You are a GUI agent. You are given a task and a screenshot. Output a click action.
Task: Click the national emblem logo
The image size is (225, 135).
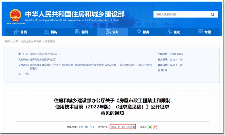tap(15, 15)
